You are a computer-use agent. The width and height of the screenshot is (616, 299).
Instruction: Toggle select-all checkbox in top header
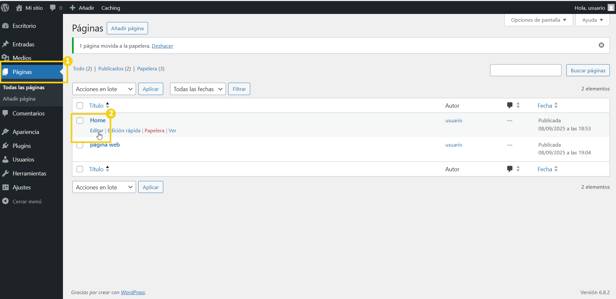point(80,105)
